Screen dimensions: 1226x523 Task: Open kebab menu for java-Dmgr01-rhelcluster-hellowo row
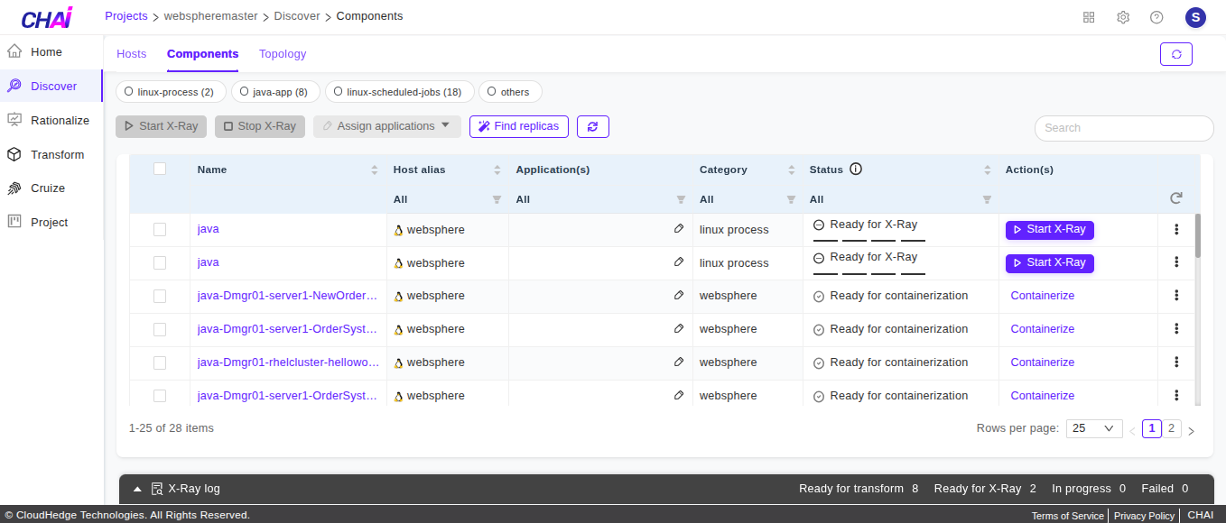click(x=1176, y=362)
